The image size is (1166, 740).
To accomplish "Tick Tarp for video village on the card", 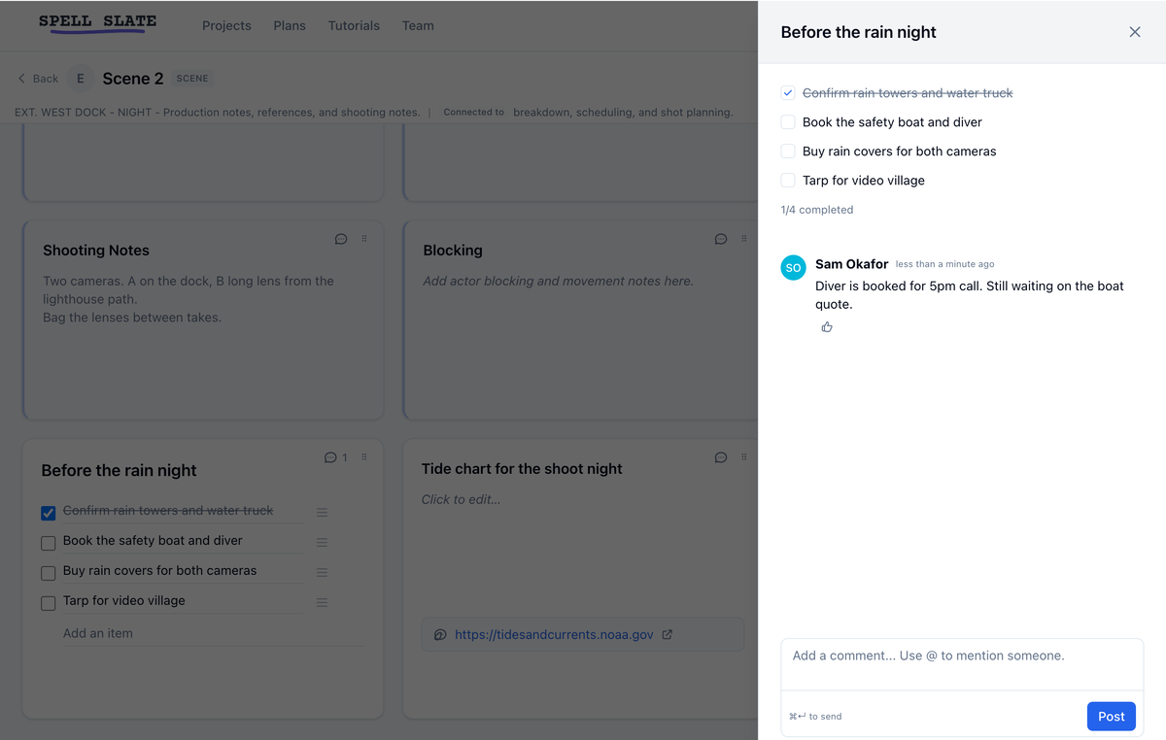I will tap(48, 603).
